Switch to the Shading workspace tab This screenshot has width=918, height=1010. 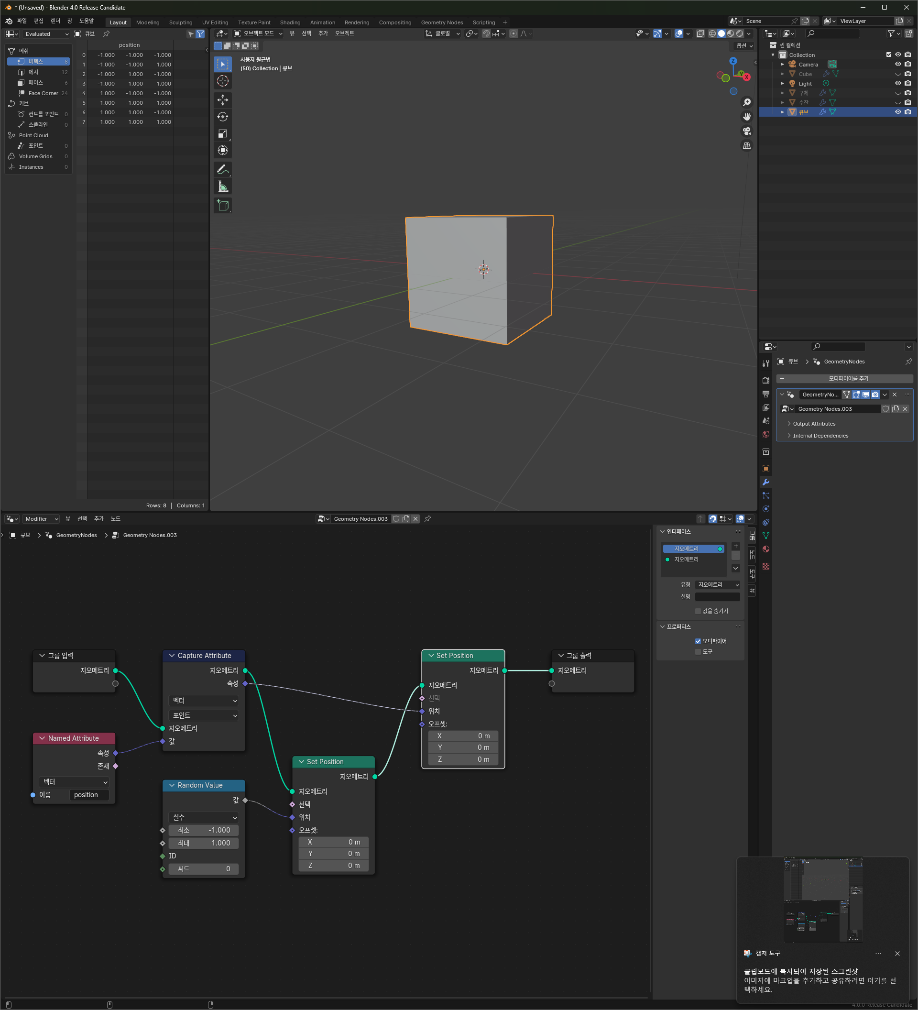point(290,22)
